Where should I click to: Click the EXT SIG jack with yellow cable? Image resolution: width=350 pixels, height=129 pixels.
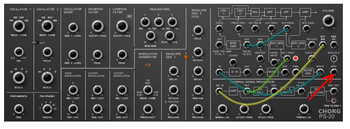[x=323, y=45]
